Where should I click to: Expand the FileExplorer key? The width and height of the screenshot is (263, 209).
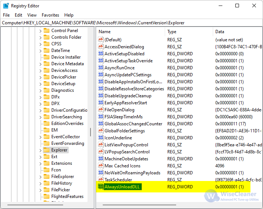[x=40, y=177]
